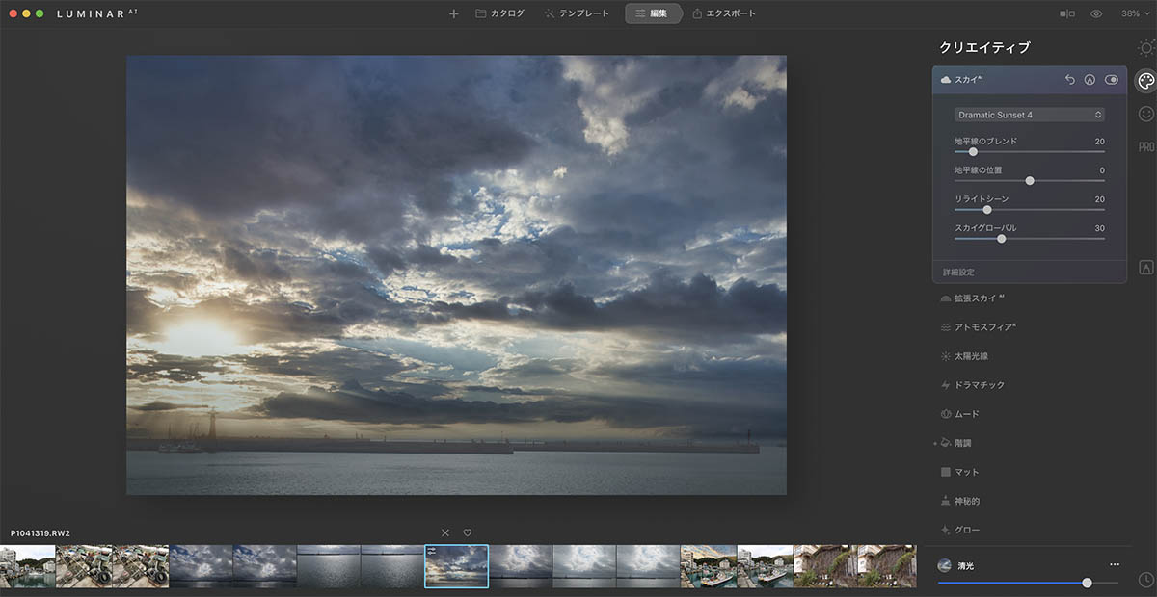The height and width of the screenshot is (597, 1157).
Task: Click the 清光 template thumbnail icon
Action: pos(945,565)
